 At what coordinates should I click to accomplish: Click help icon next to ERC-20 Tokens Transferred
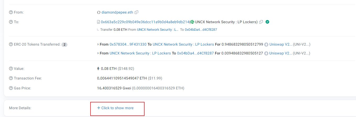(11, 45)
